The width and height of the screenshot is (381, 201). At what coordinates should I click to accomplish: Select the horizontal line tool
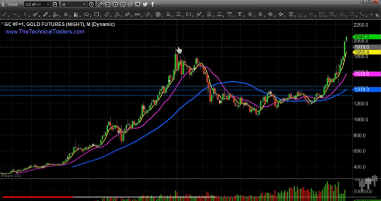click(14, 14)
